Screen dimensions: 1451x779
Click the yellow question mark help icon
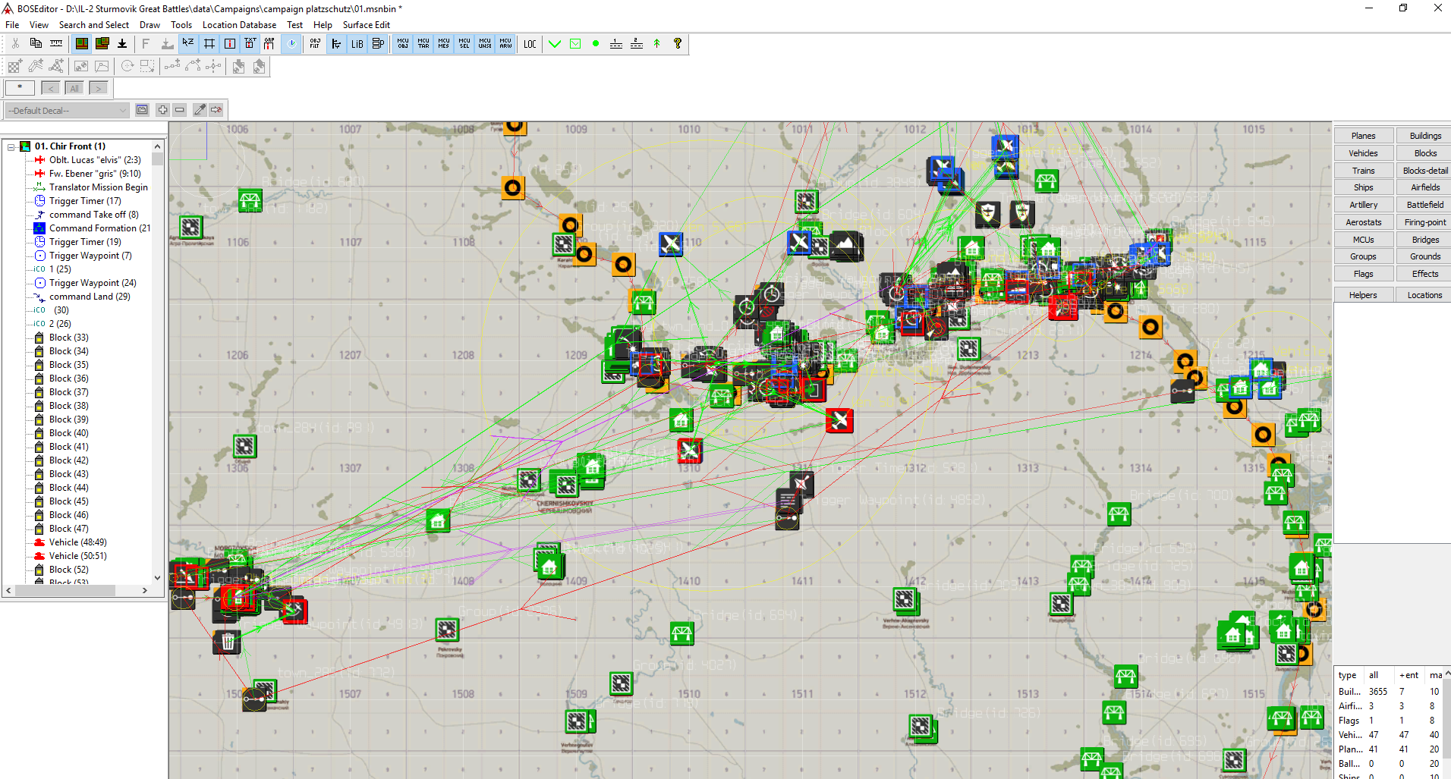pos(678,44)
